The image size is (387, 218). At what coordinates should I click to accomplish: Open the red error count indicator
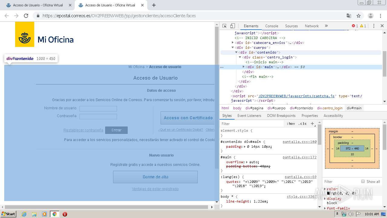click(x=355, y=26)
